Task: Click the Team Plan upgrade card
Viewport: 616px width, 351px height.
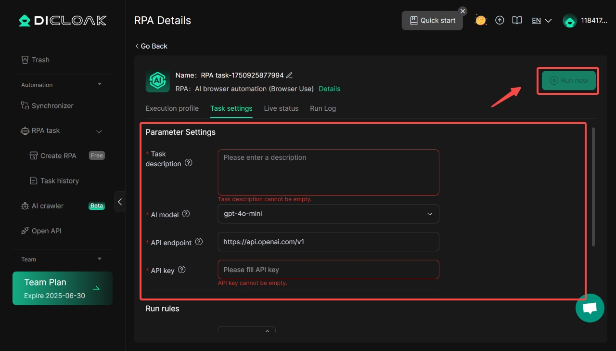Action: (x=63, y=288)
